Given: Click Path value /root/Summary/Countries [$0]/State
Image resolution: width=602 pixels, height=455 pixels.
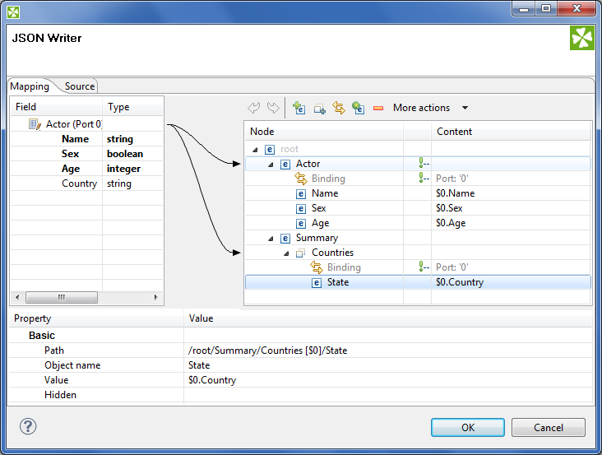Looking at the screenshot, I should click(267, 351).
